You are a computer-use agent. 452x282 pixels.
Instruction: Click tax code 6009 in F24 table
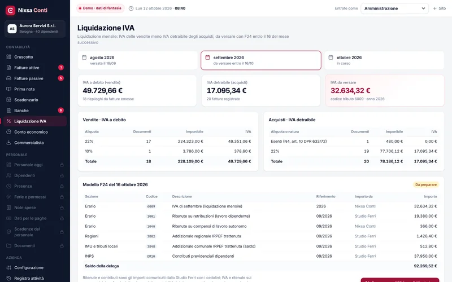pyautogui.click(x=151, y=206)
